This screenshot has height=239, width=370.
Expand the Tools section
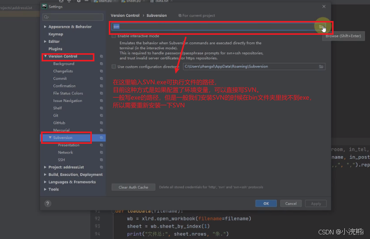pos(45,189)
